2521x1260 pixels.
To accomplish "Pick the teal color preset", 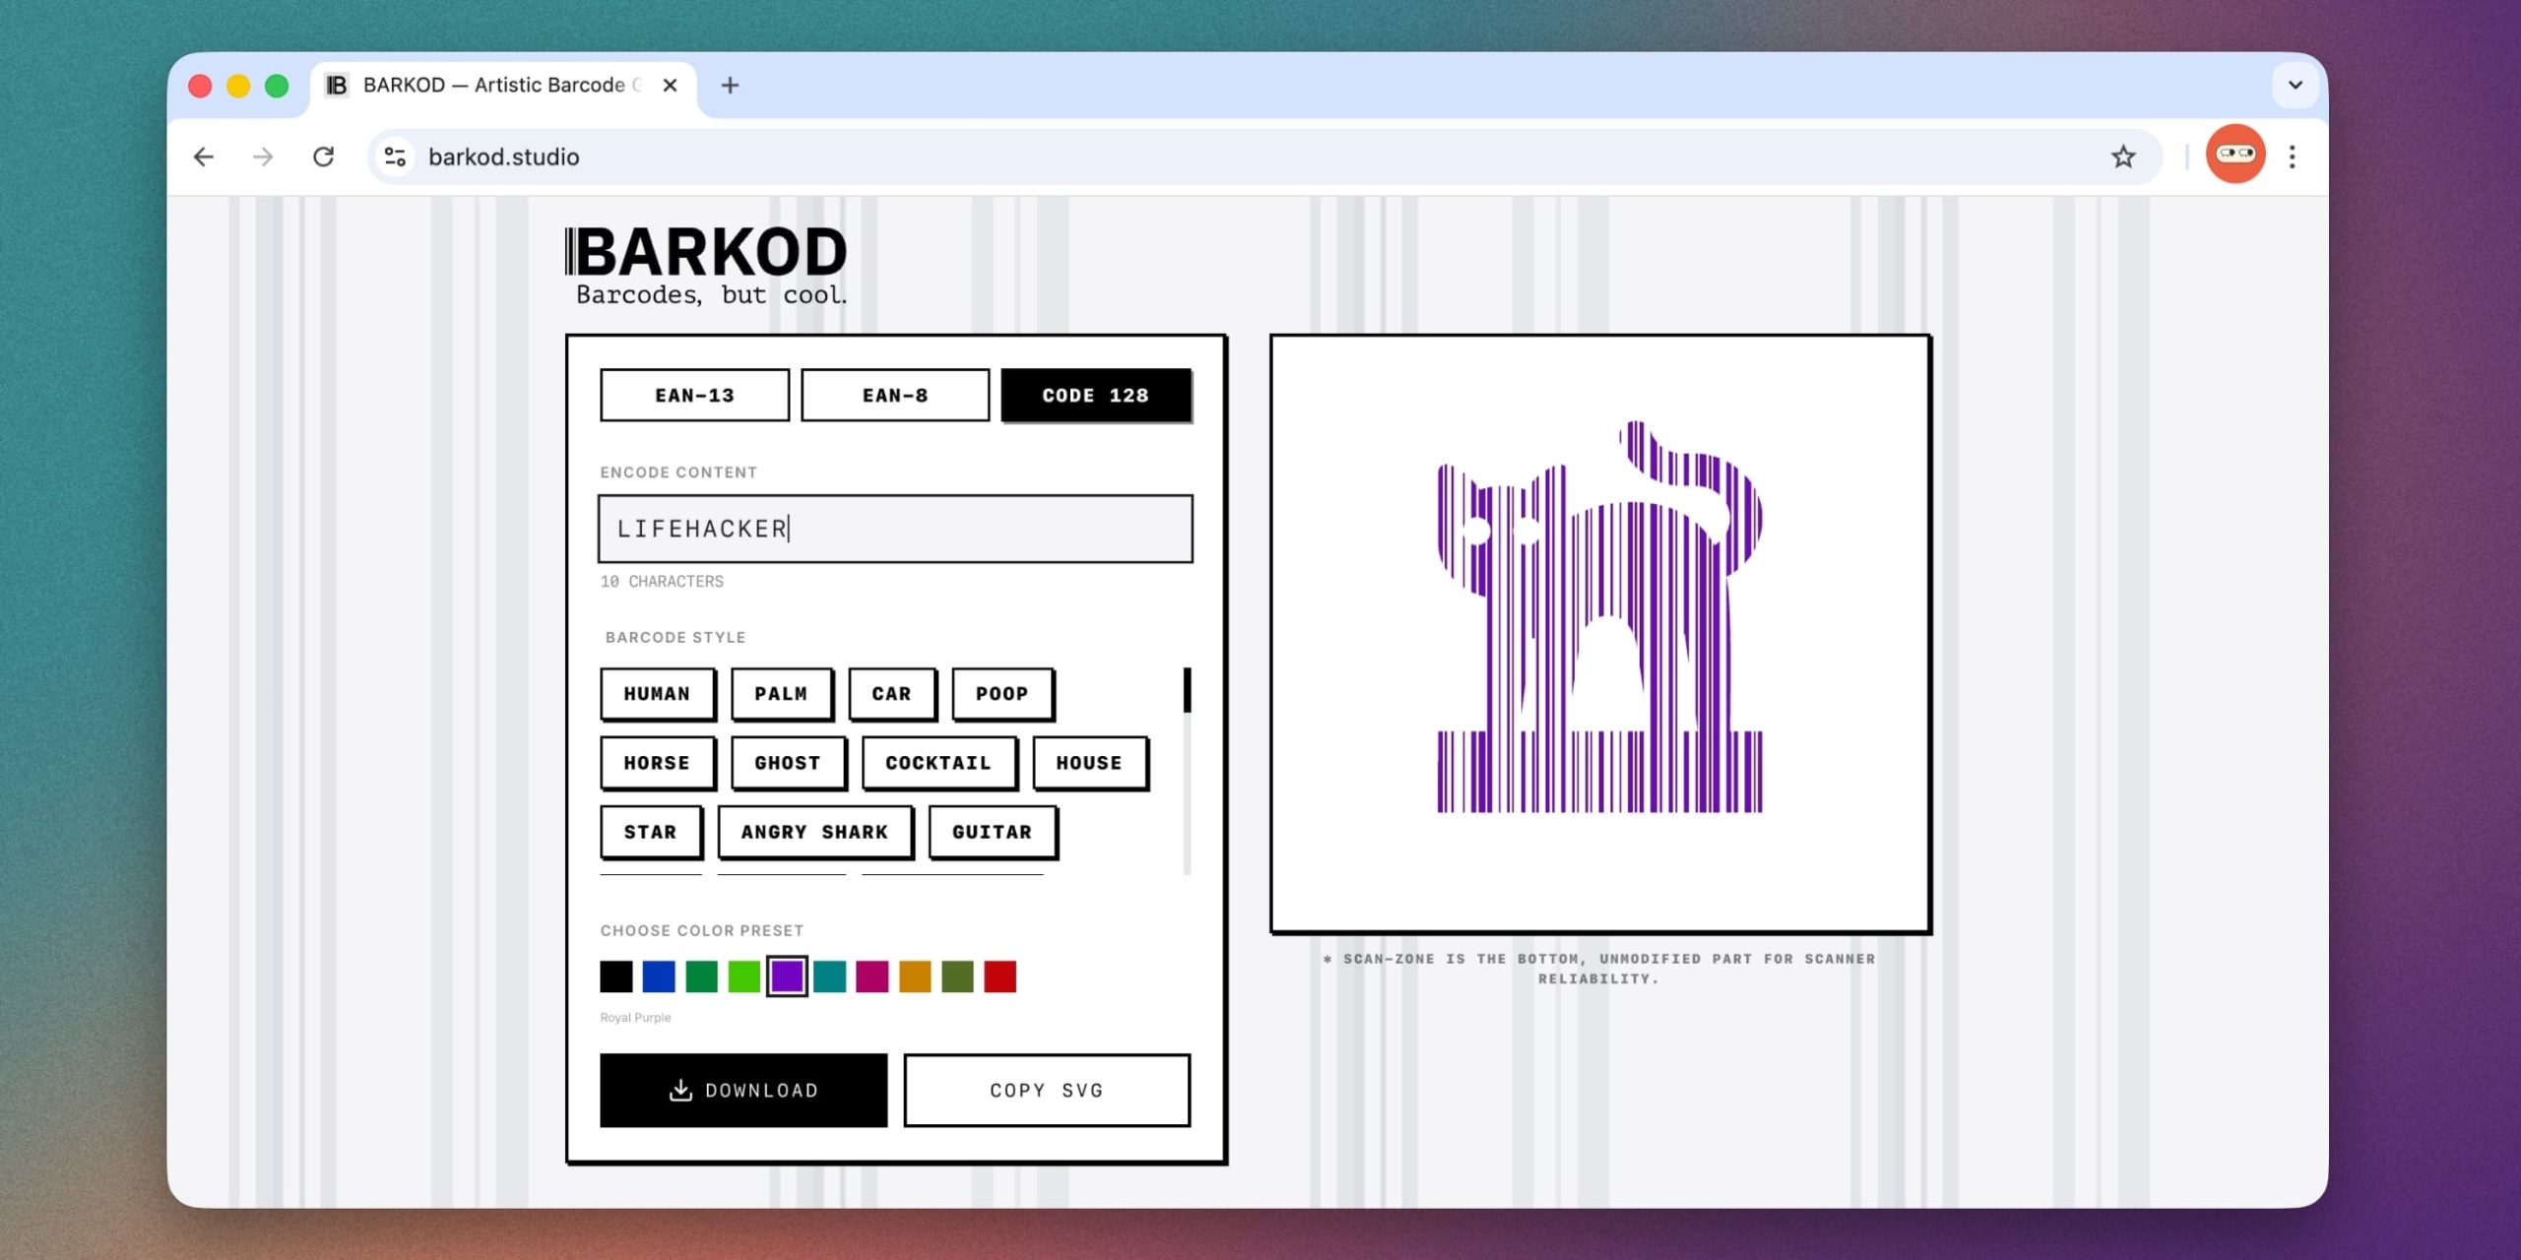I will tap(830, 976).
